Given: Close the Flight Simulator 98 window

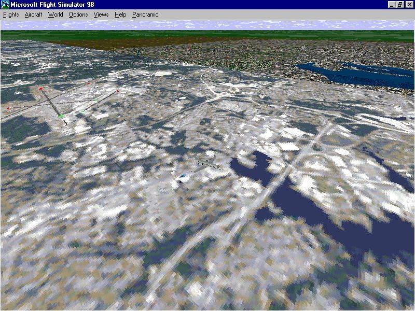Looking at the screenshot, I should pyautogui.click(x=409, y=5).
